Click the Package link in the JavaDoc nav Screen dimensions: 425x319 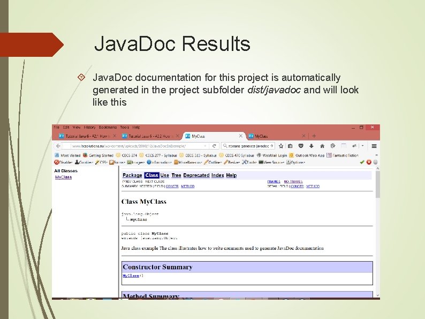point(132,175)
